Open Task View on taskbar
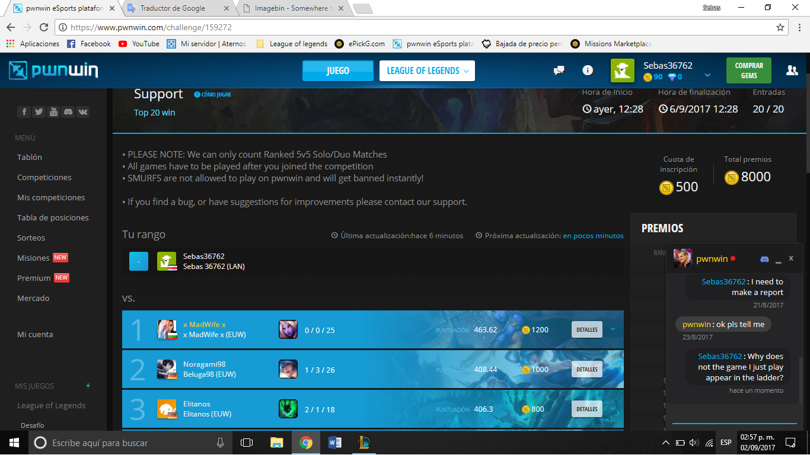810x455 pixels. (247, 443)
